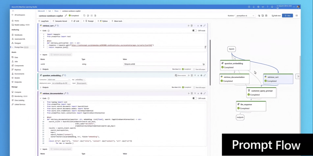This screenshot has width=313, height=156.
Task: Collapse the retrieve_cart Inputs section
Action: [x=41, y=55]
